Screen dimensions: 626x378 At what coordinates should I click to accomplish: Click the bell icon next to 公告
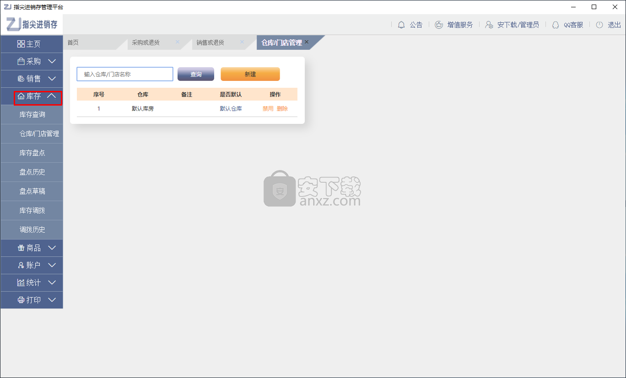[401, 25]
